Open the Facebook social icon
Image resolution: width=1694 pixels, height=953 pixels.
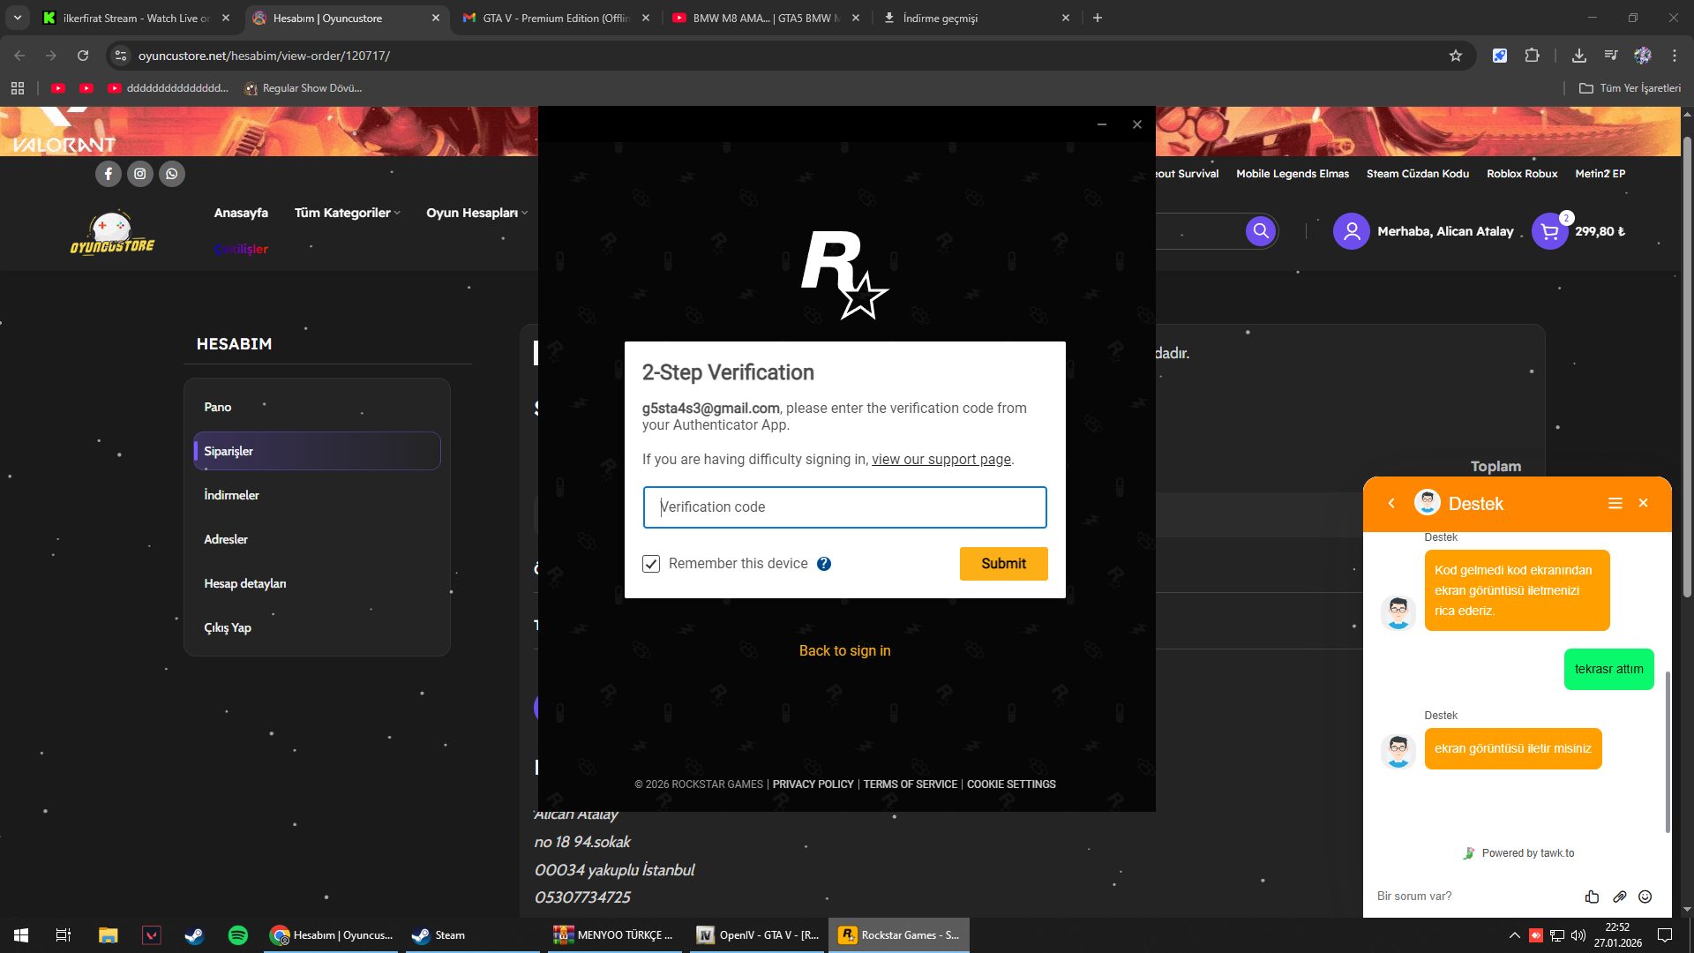[x=109, y=174]
